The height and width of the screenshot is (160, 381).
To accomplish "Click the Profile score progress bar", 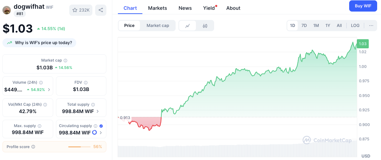I will coord(79,147).
